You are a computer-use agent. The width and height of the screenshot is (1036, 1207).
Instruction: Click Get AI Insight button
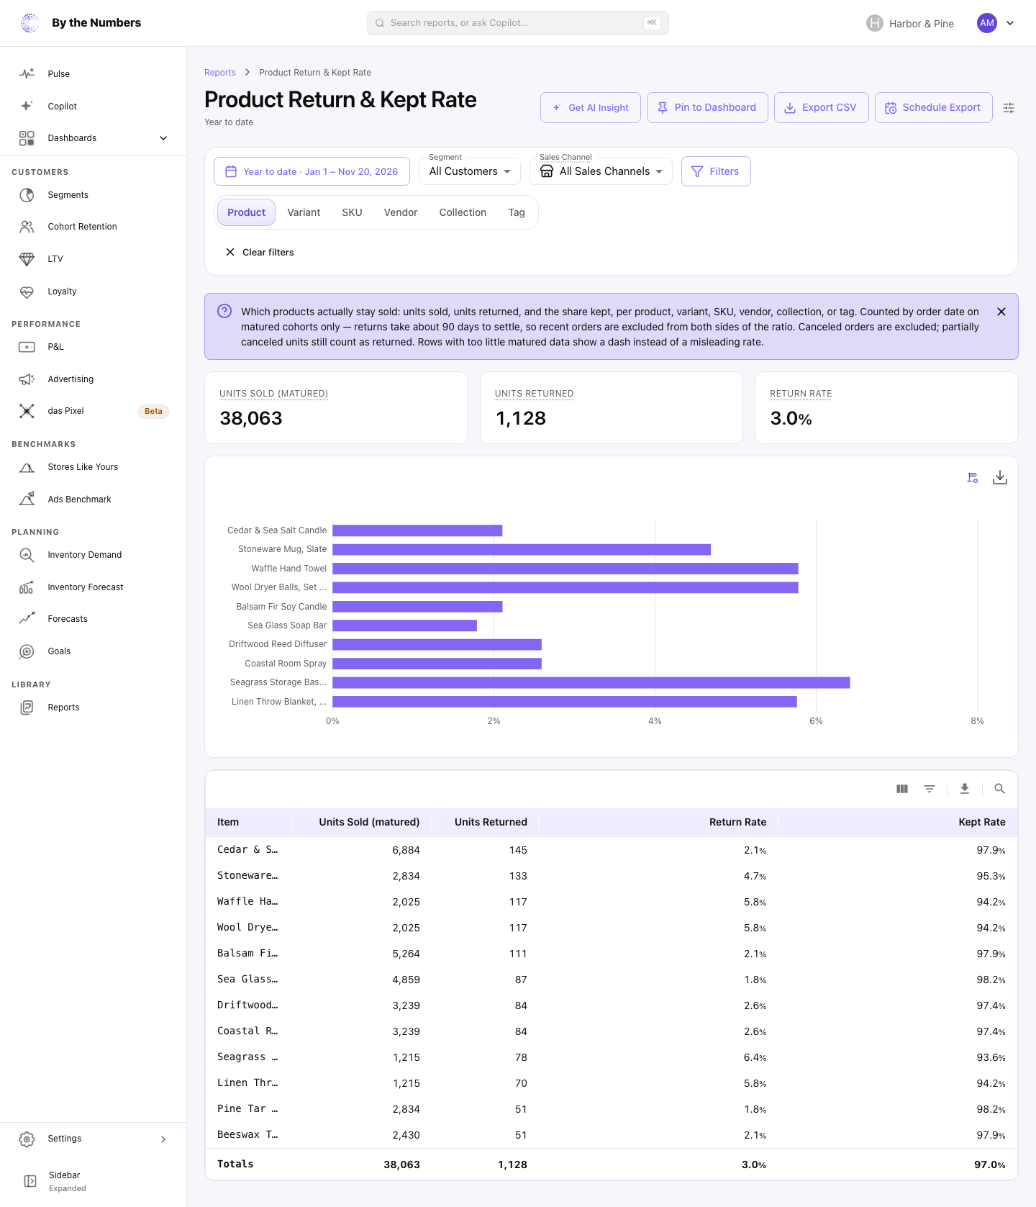pos(591,108)
